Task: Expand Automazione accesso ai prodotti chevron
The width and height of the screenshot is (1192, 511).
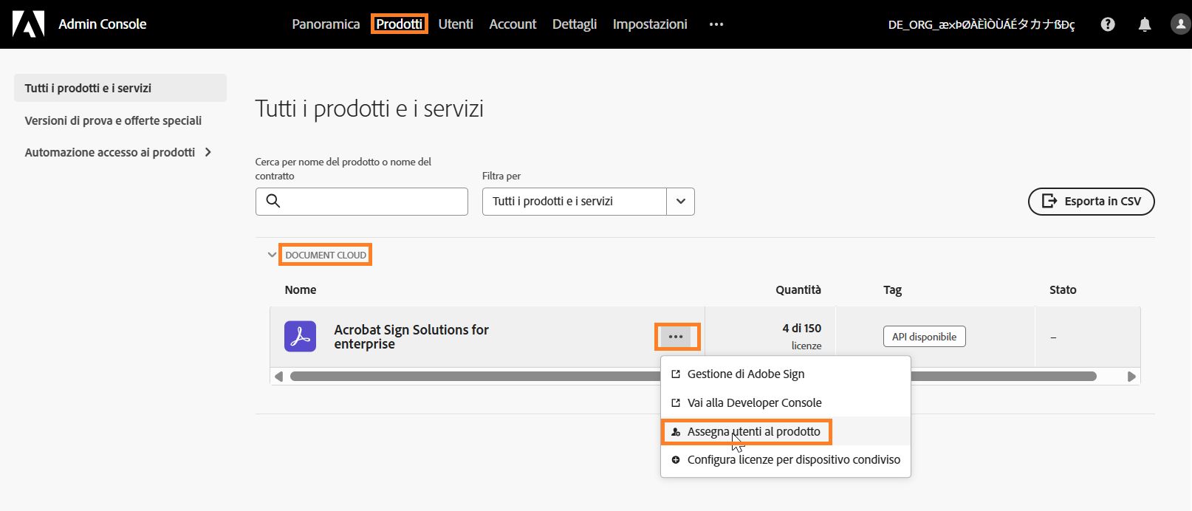Action: [208, 152]
